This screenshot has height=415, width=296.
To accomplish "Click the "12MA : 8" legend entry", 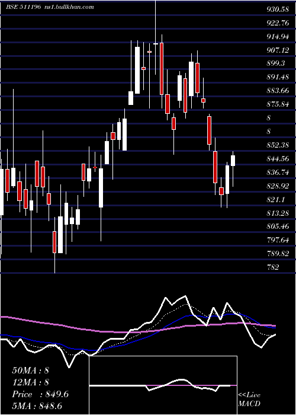I will point(30,382).
